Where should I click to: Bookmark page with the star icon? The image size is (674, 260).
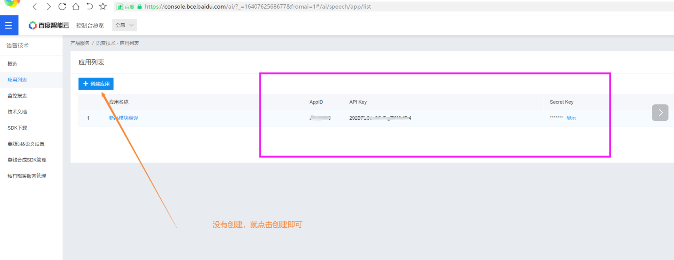[103, 7]
